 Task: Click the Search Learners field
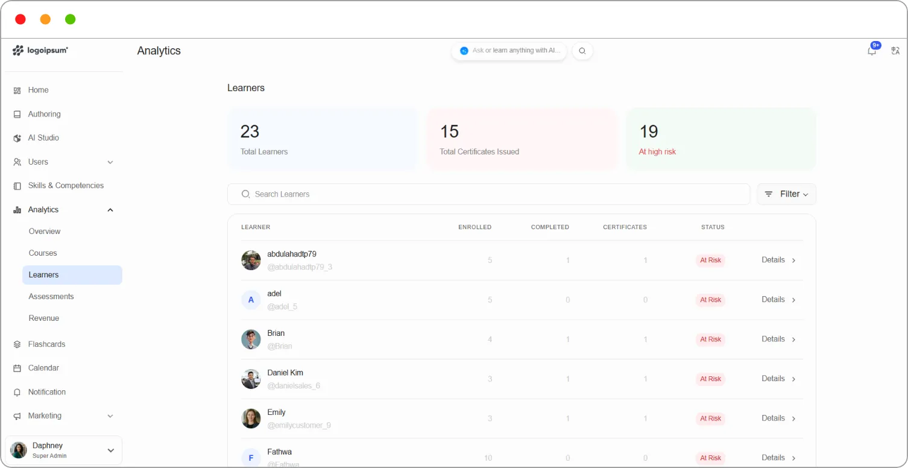tap(489, 194)
